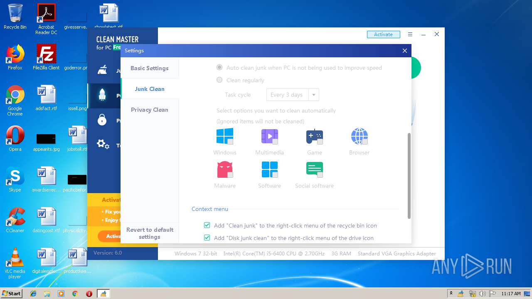Select the Opera desktop shortcut
This screenshot has height=299, width=532.
point(15,139)
